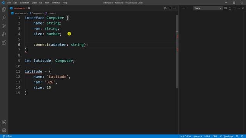Screen dimensions: 246x138
Task: Close the interface.ts tab
Action: pyautogui.click(x=29, y=8)
